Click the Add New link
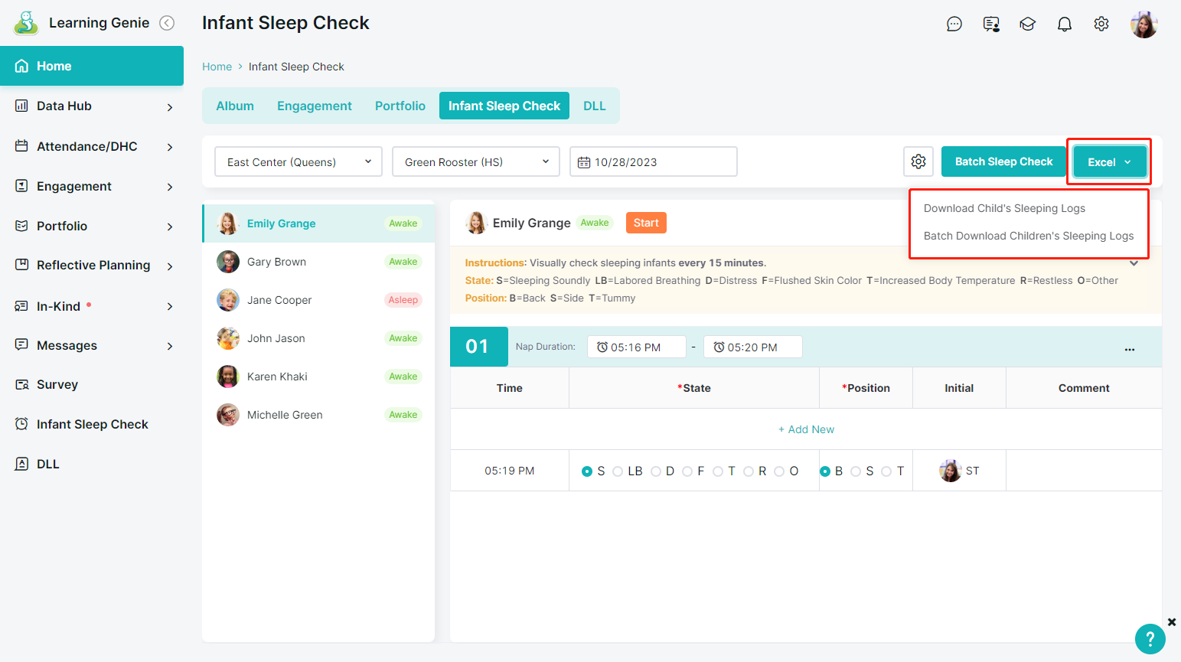Viewport: 1181px width, 662px height. (806, 429)
